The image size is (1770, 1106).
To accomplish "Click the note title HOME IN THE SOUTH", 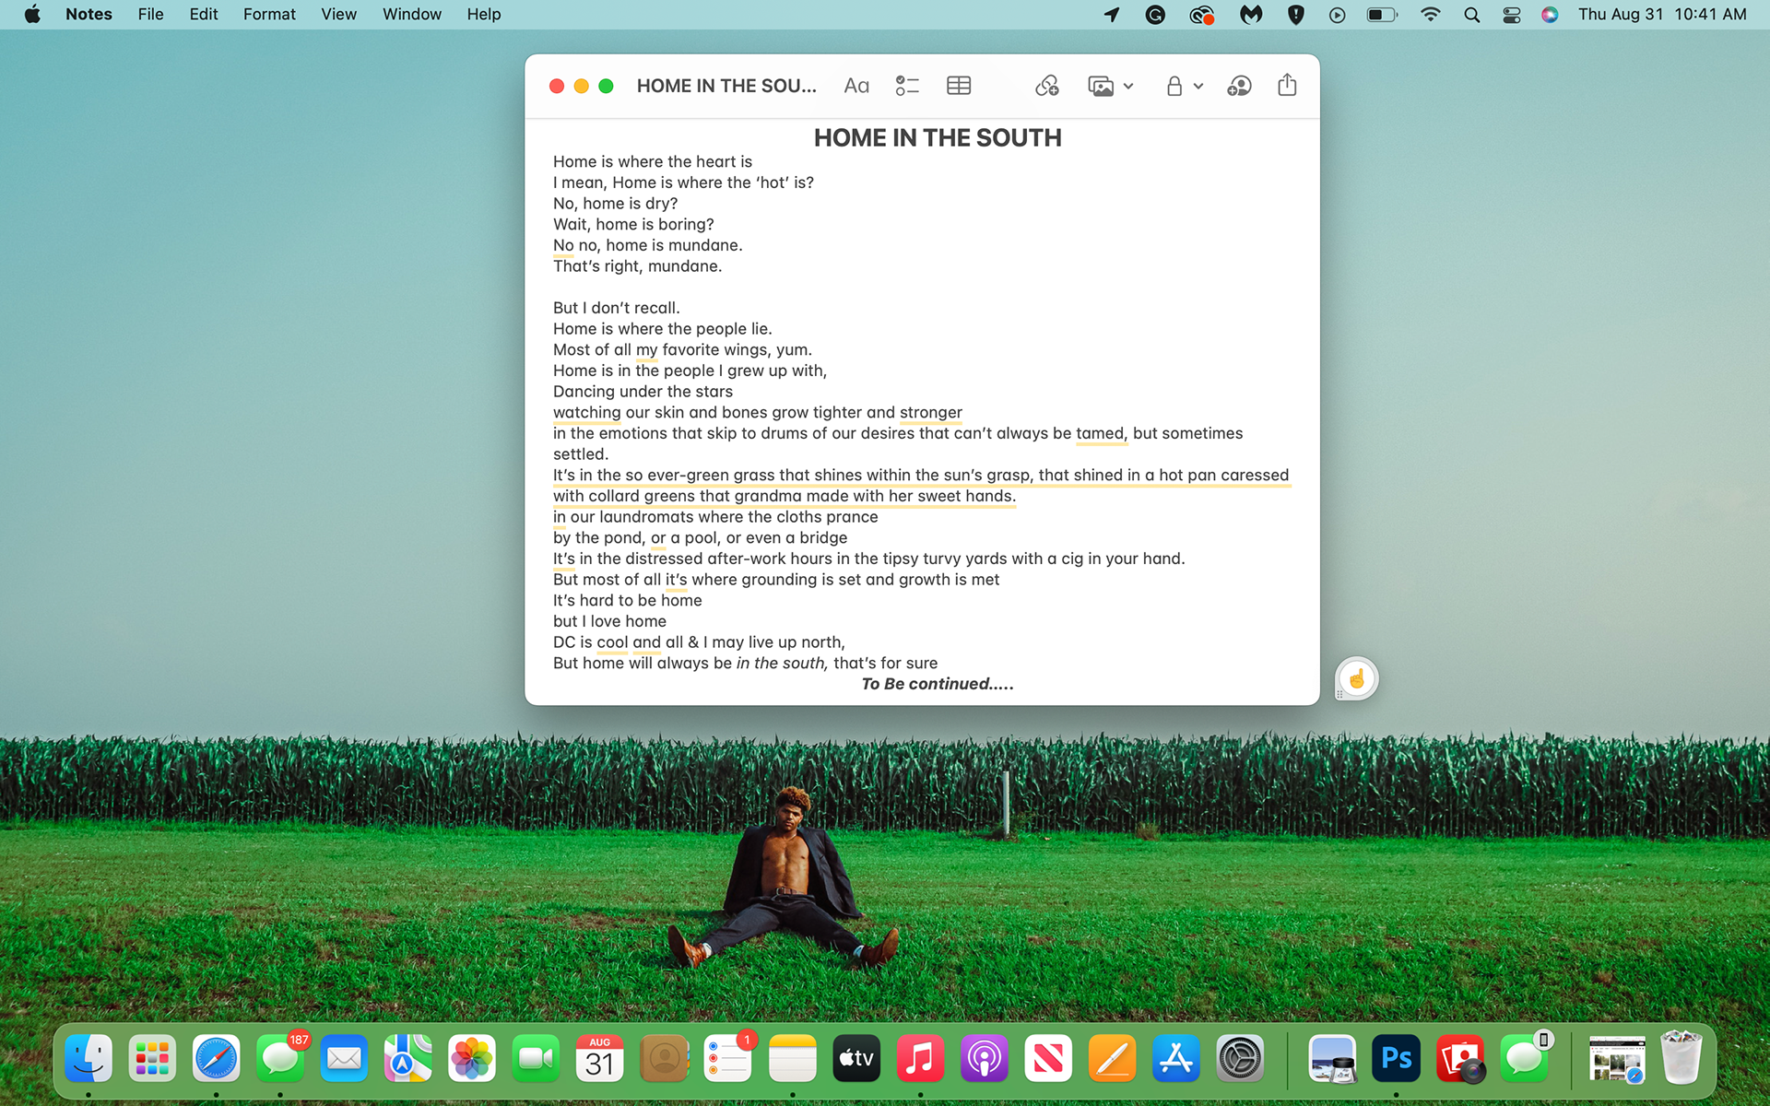I will [937, 138].
